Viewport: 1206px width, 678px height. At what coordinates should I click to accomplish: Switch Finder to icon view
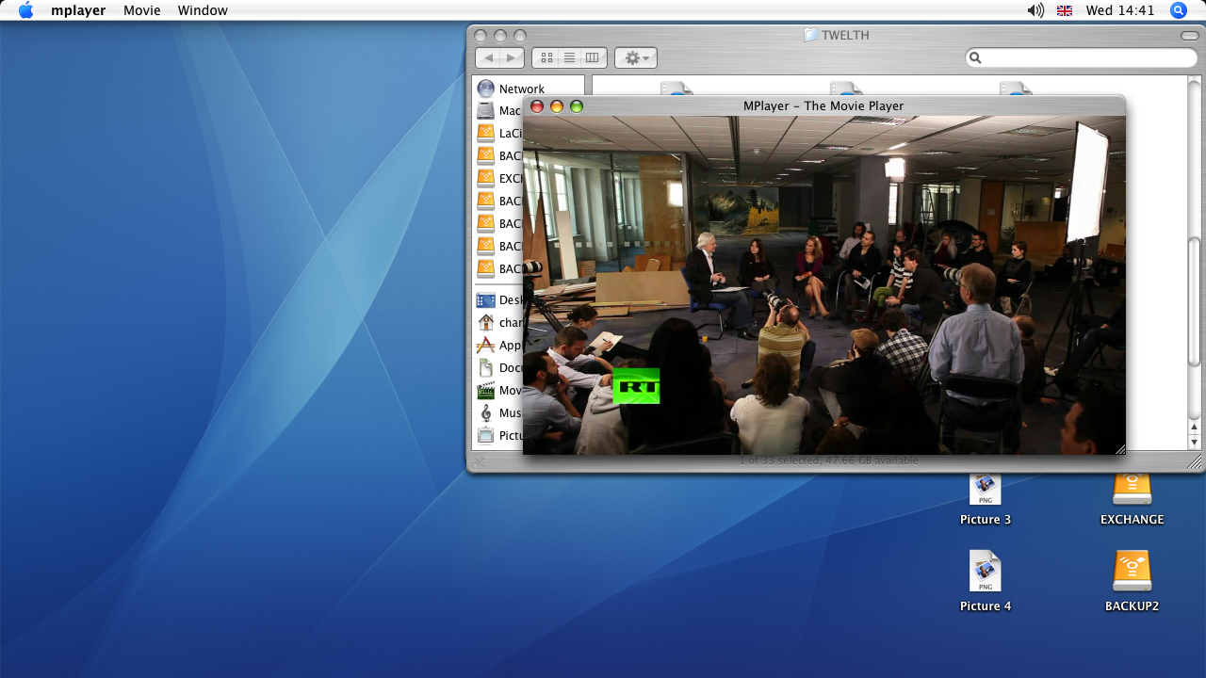[x=546, y=57]
